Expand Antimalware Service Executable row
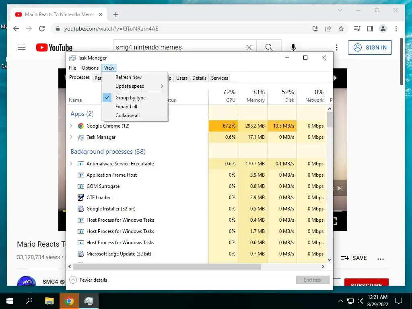Screen dimensions: 412x309 [x=71, y=164]
